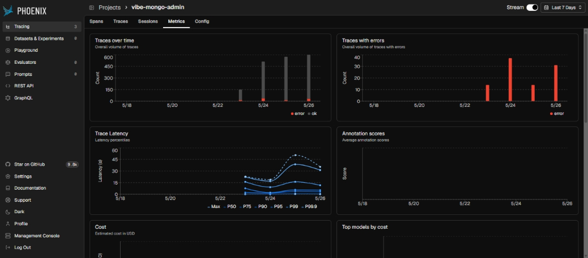Collapse sidebar via panel icon beside Projects
Image resolution: width=588 pixels, height=258 pixels.
click(x=91, y=7)
